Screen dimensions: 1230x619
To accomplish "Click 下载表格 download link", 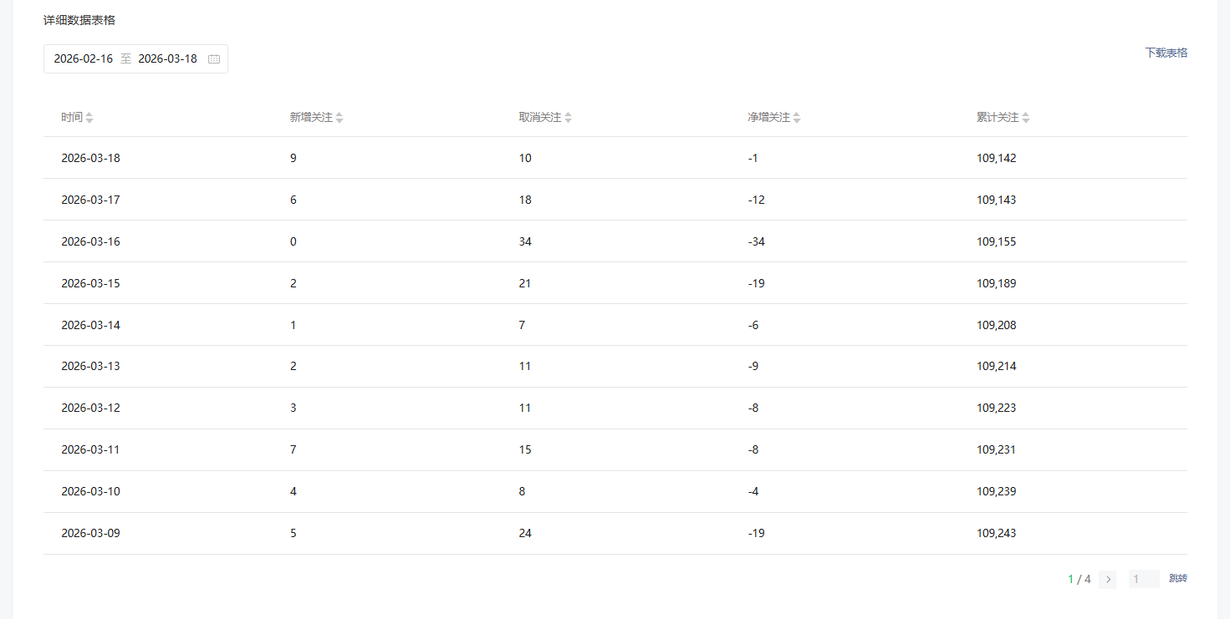I will [x=1166, y=53].
